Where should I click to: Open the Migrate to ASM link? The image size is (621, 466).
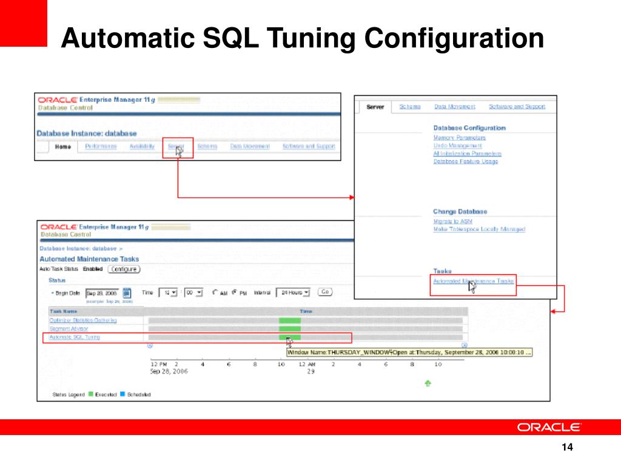[452, 221]
